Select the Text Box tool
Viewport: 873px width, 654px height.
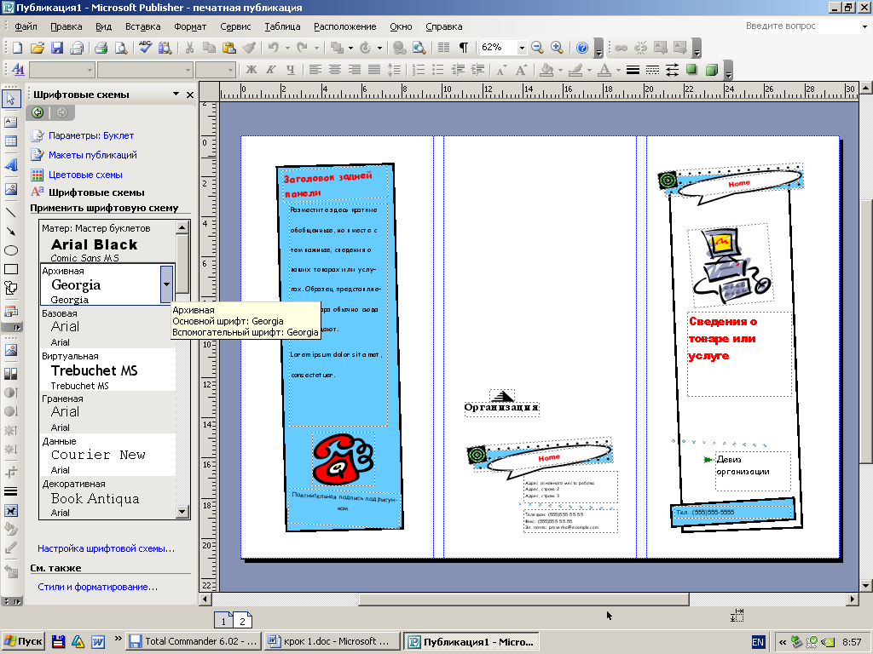point(10,122)
